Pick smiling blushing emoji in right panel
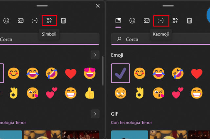 pos(139,73)
